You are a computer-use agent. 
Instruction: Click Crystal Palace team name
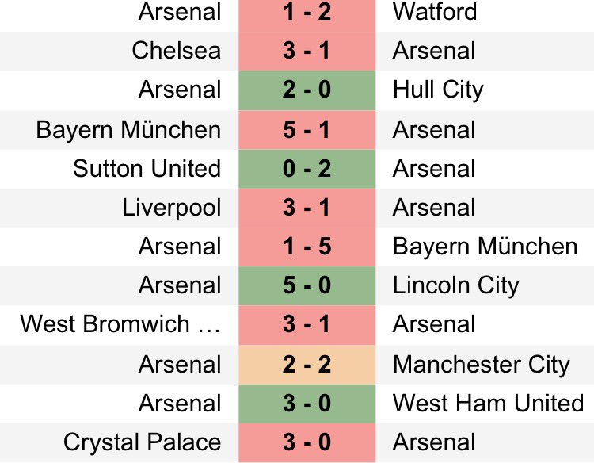pos(142,442)
